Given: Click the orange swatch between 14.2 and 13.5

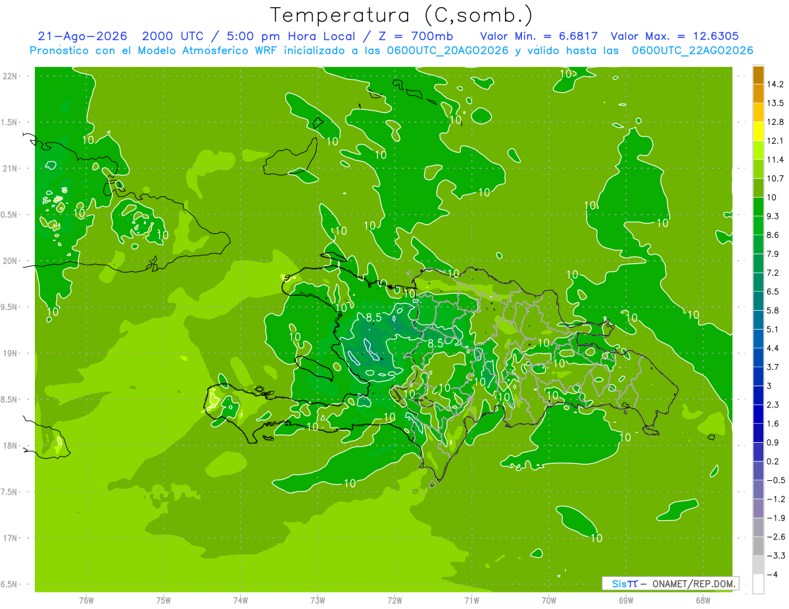Looking at the screenshot, I should (758, 93).
